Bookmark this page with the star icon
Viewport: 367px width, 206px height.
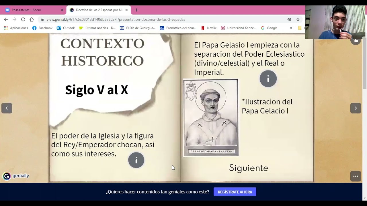(298, 19)
